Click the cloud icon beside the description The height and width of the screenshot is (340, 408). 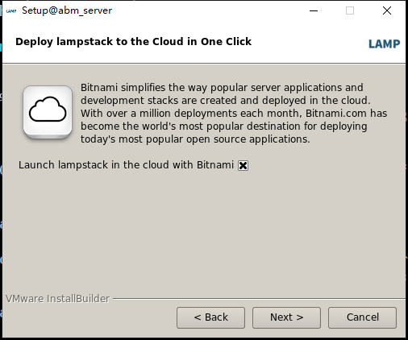coord(48,112)
